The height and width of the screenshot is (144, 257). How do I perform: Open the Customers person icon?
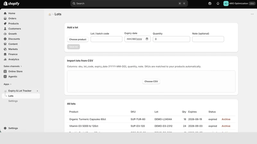point(5,28)
